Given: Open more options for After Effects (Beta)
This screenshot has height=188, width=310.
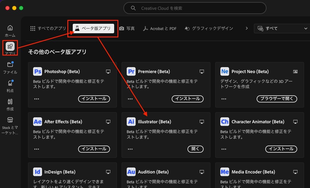Looking at the screenshot, I should [37, 149].
